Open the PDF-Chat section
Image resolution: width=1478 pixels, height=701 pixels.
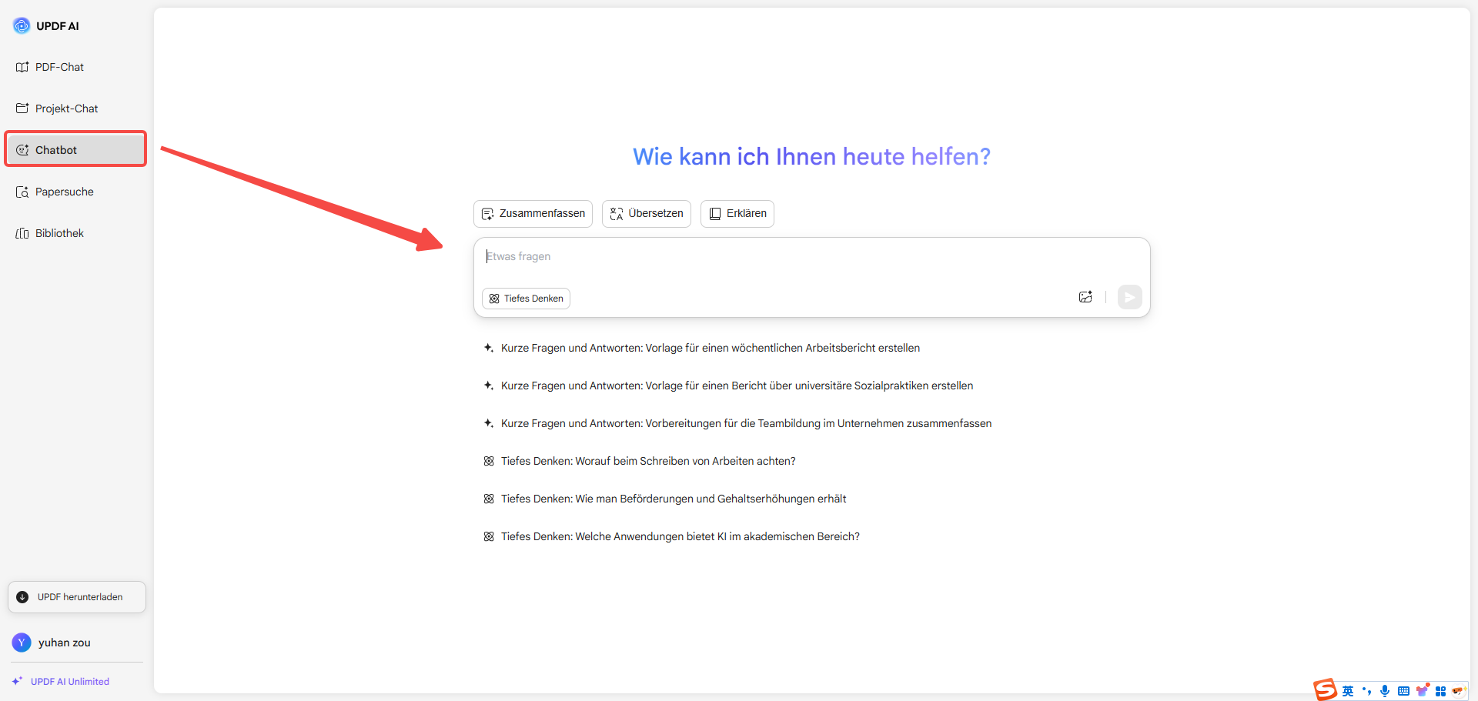pyautogui.click(x=75, y=67)
